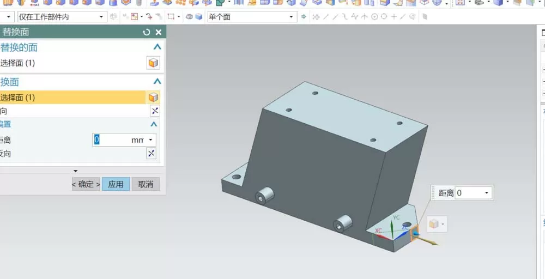Screen dimensions: 545x279
Task: Toggle the arc center snap point
Action: [374, 17]
